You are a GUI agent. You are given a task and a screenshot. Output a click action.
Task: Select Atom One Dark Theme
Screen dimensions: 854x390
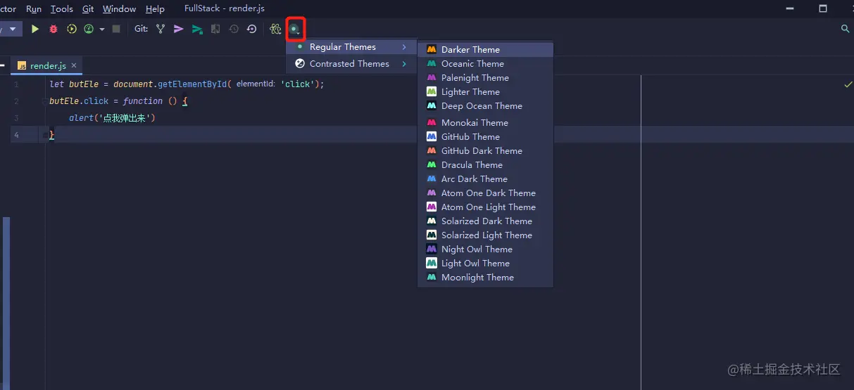pyautogui.click(x=485, y=193)
